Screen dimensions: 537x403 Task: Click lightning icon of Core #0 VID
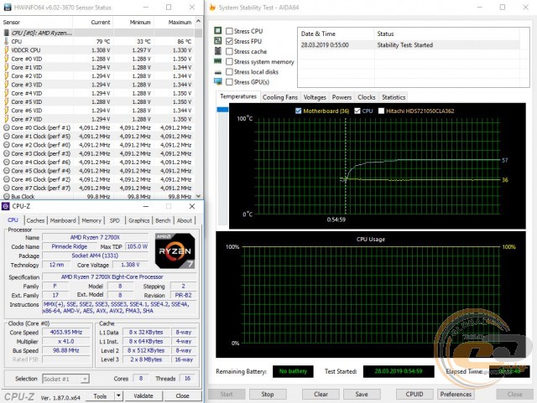[6, 59]
